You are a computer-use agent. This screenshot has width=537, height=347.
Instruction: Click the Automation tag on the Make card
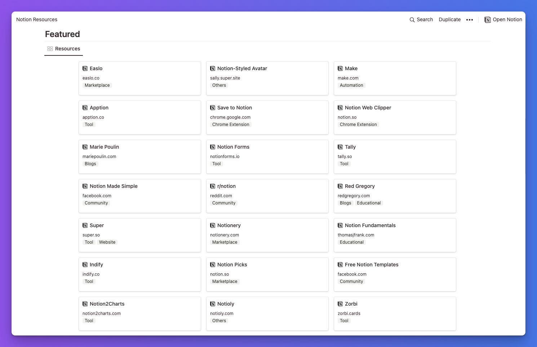351,85
